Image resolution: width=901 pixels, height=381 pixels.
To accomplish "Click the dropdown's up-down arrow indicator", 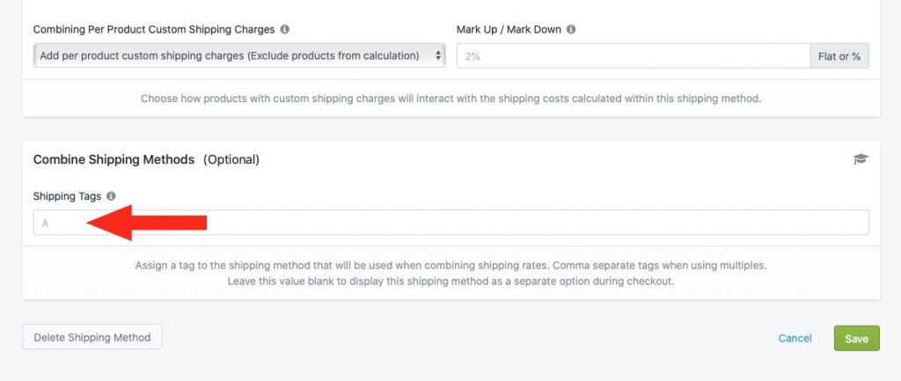I will [x=438, y=55].
